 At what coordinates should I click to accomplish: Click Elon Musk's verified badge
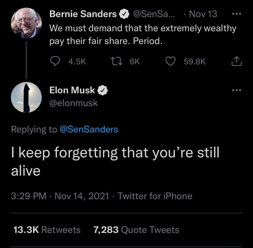(x=103, y=91)
